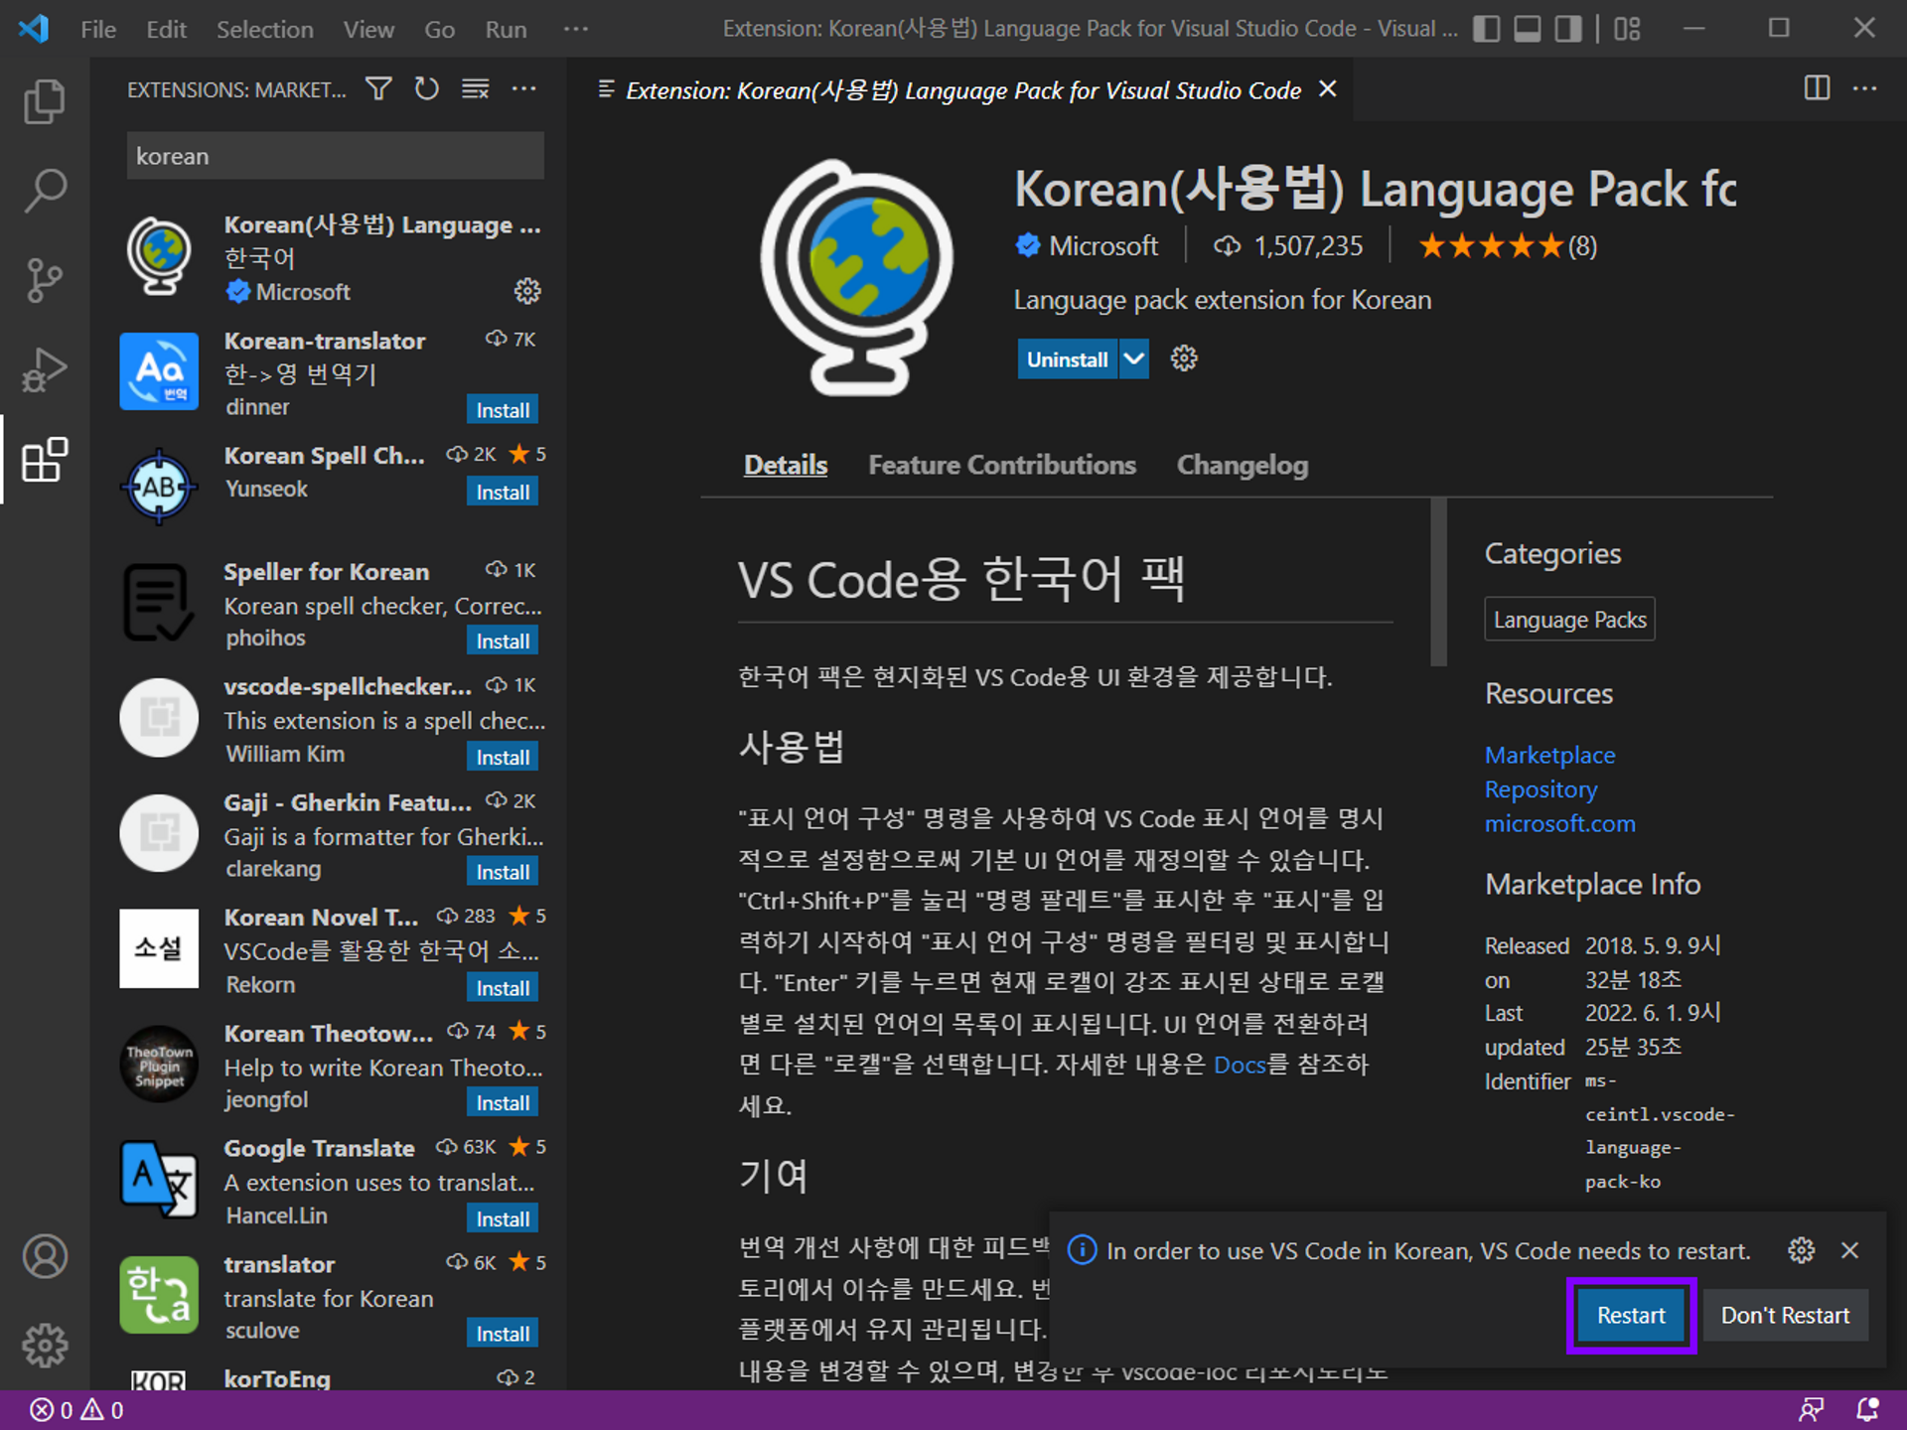Install the Korean-translator extension

pyautogui.click(x=503, y=409)
